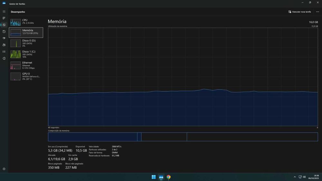Click the 227 MB non-paged value
The height and width of the screenshot is (181, 322).
[71, 167]
